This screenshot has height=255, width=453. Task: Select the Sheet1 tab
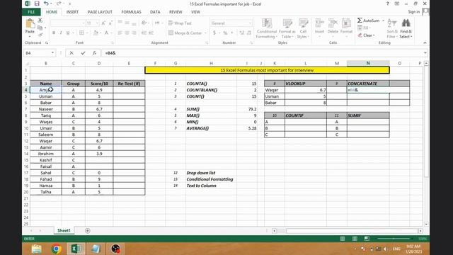coord(64,230)
